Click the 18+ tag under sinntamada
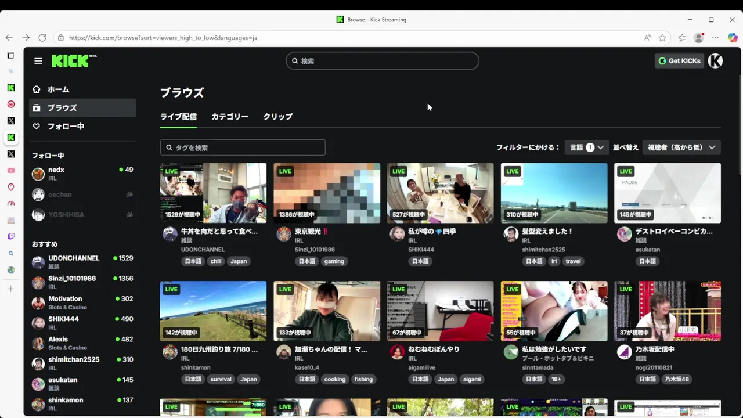 pos(556,379)
